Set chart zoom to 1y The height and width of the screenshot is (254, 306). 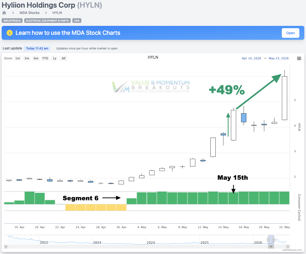(54, 58)
